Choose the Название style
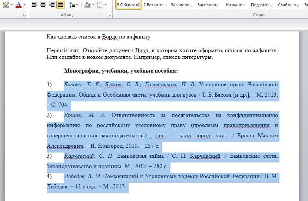This screenshot has width=308, height=201. click(235, 5)
